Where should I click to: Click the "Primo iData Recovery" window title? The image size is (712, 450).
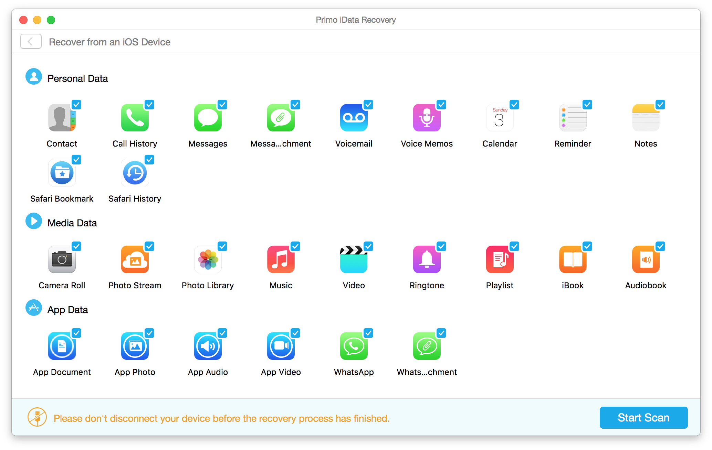coord(356,20)
